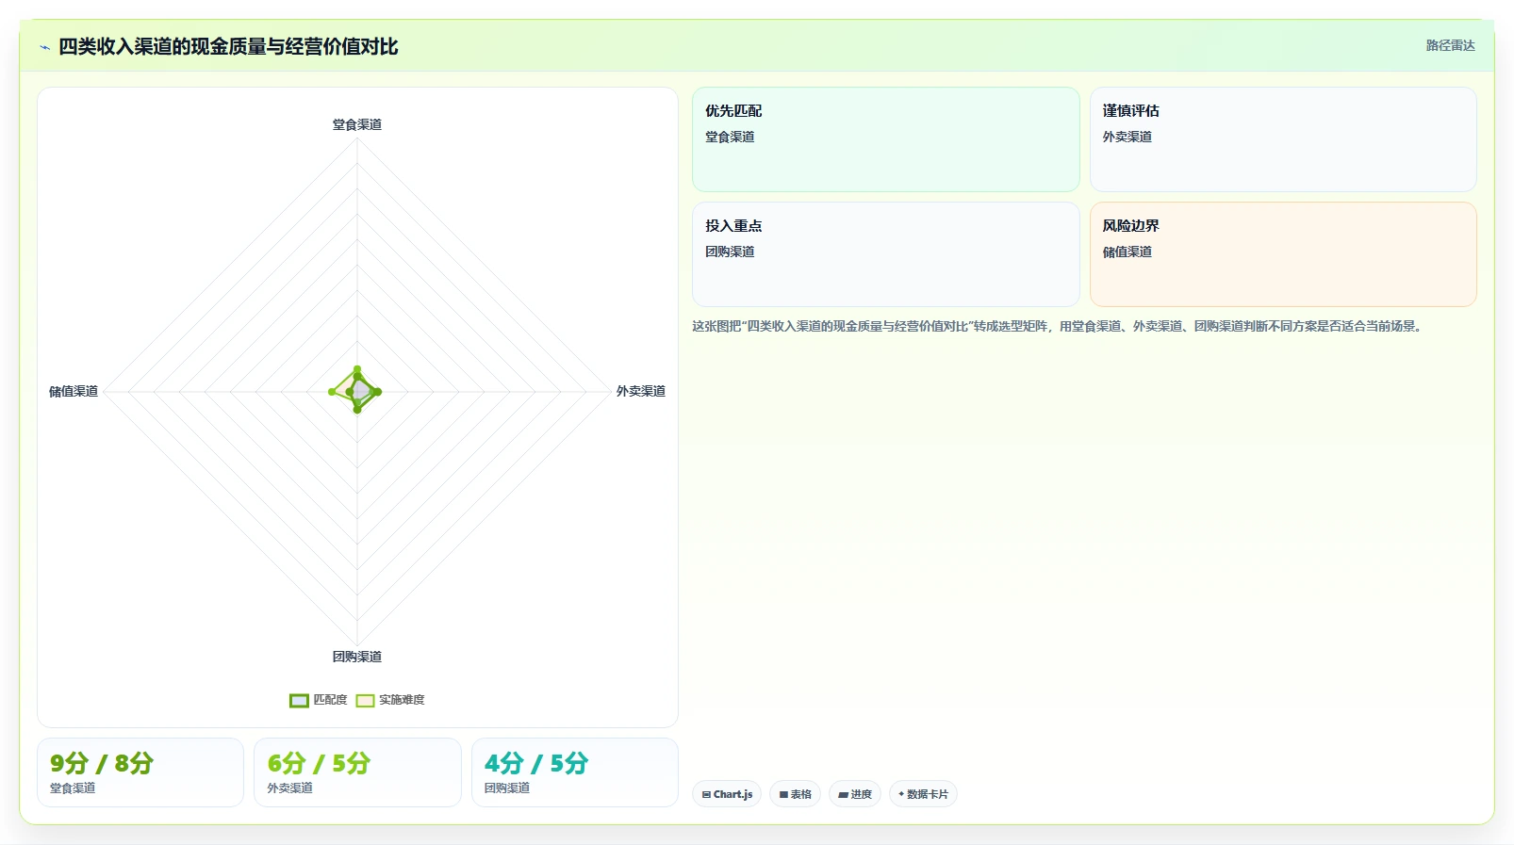Click 团购渠道 text inside the 投入重点 card

[730, 252]
